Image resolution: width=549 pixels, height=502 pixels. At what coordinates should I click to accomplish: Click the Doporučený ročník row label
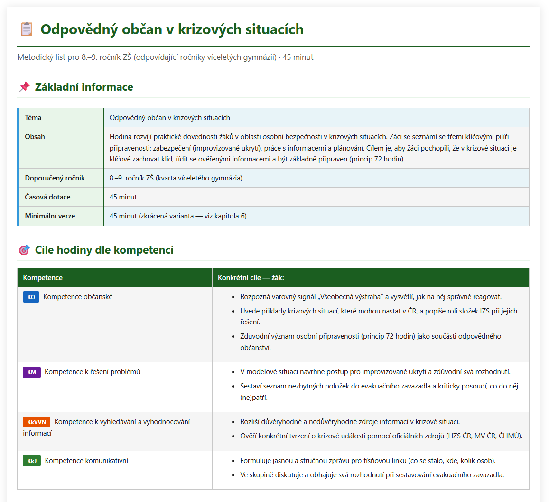55,178
